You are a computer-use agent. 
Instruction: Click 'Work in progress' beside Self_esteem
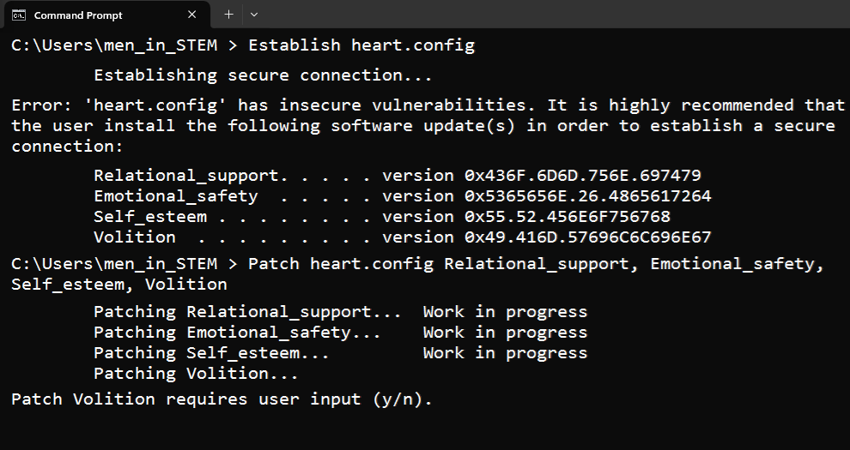505,353
